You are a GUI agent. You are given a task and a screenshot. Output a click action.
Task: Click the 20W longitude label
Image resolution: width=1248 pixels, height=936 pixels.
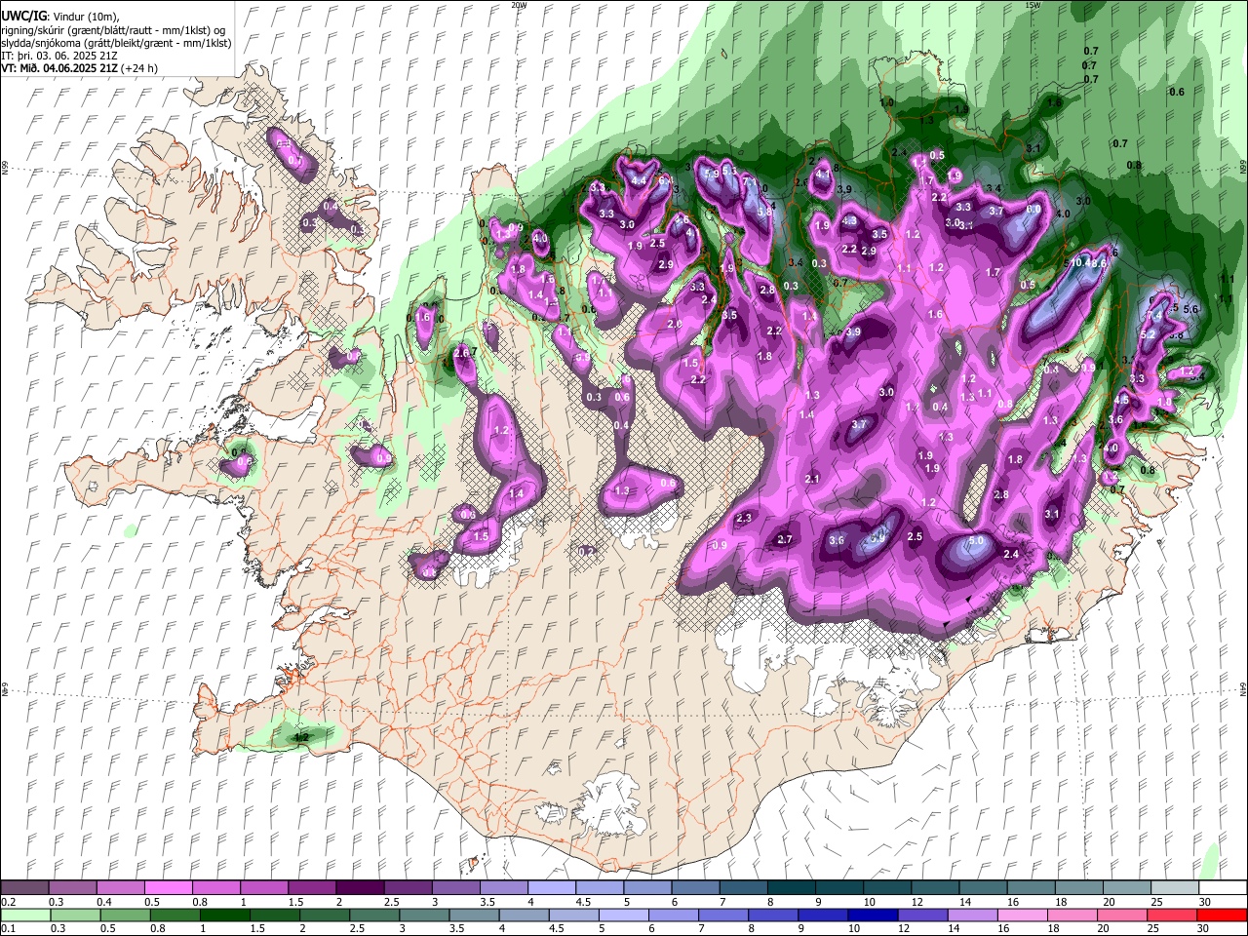(519, 5)
